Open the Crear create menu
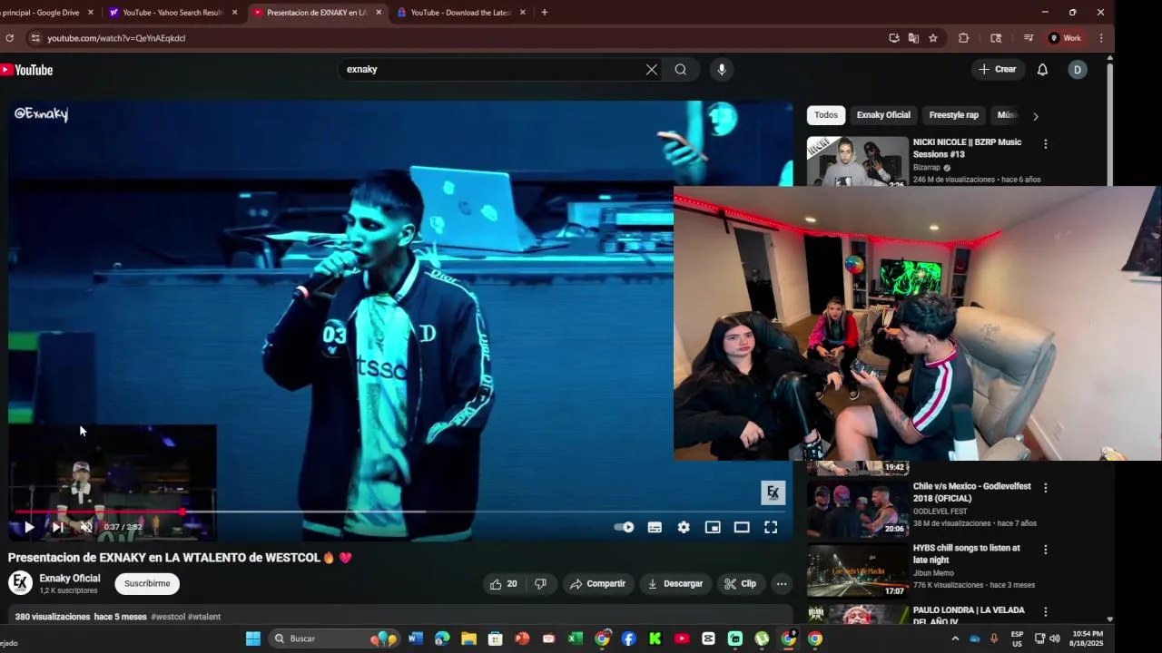The height and width of the screenshot is (653, 1162). (998, 70)
